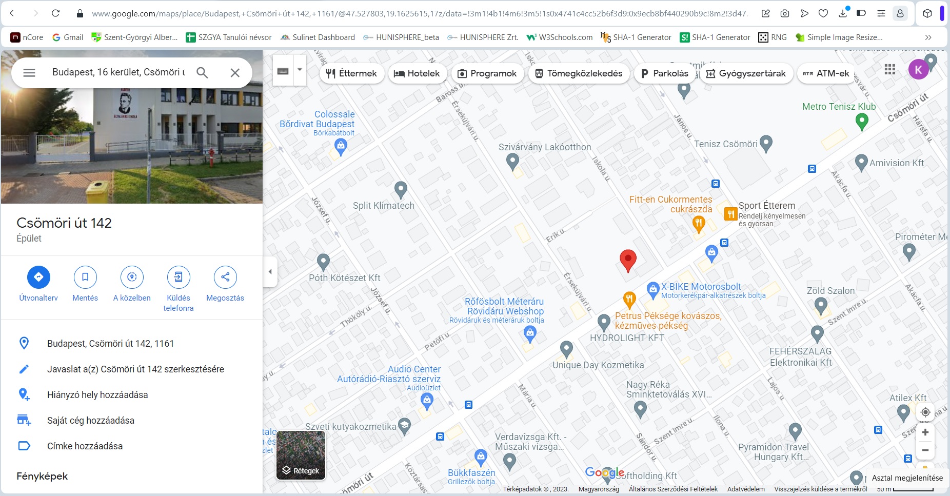The image size is (950, 496).
Task: Zoom out with the minus button
Action: coord(925,450)
